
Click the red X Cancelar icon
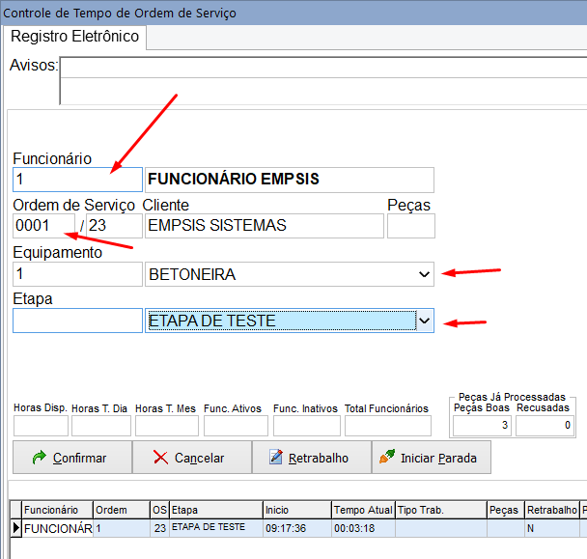(x=160, y=458)
